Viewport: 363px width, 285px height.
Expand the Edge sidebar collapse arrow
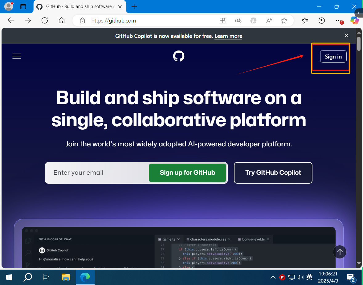pos(359,13)
